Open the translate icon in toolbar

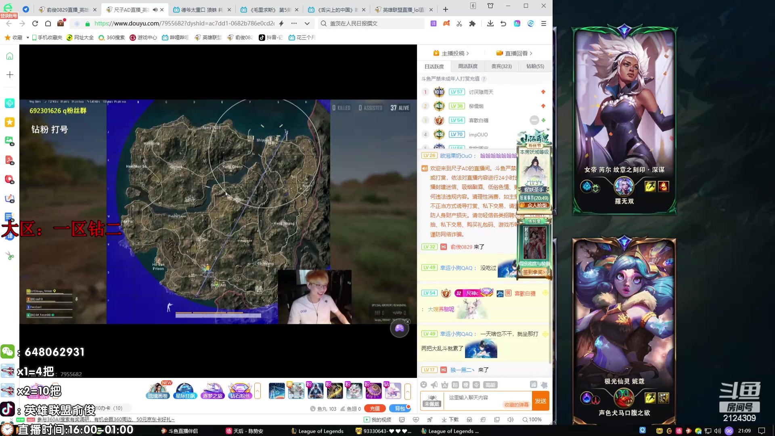point(433,23)
